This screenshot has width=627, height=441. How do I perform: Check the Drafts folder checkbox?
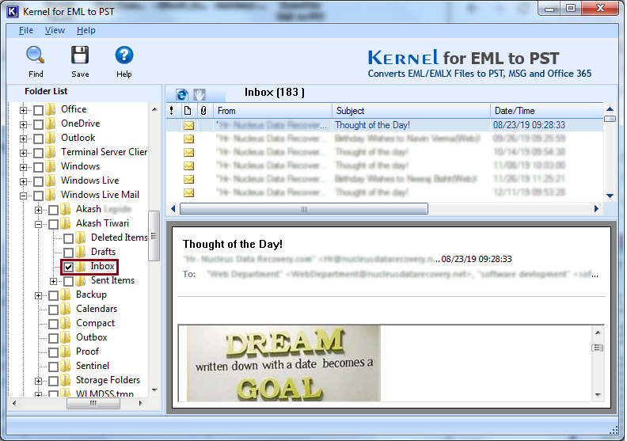tap(68, 253)
